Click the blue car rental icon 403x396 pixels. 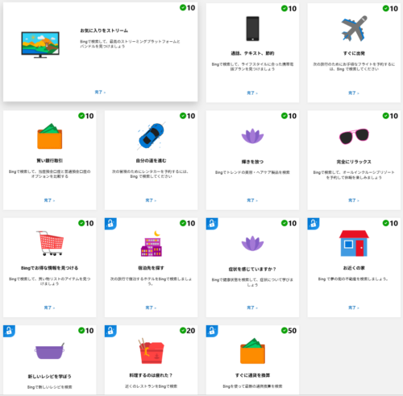152,136
